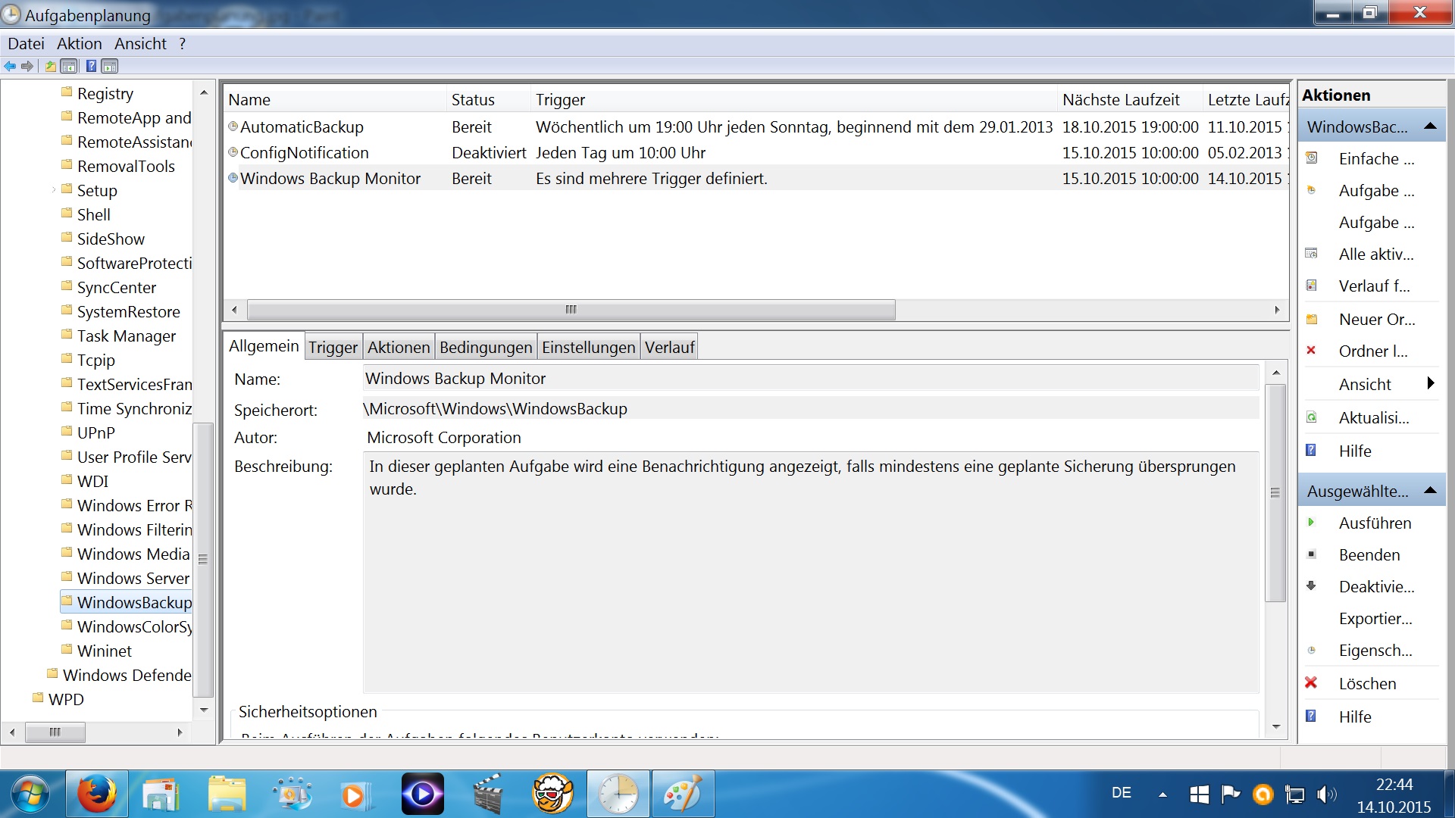Show hidden tray icons arrow
The width and height of the screenshot is (1455, 818).
tap(1162, 795)
